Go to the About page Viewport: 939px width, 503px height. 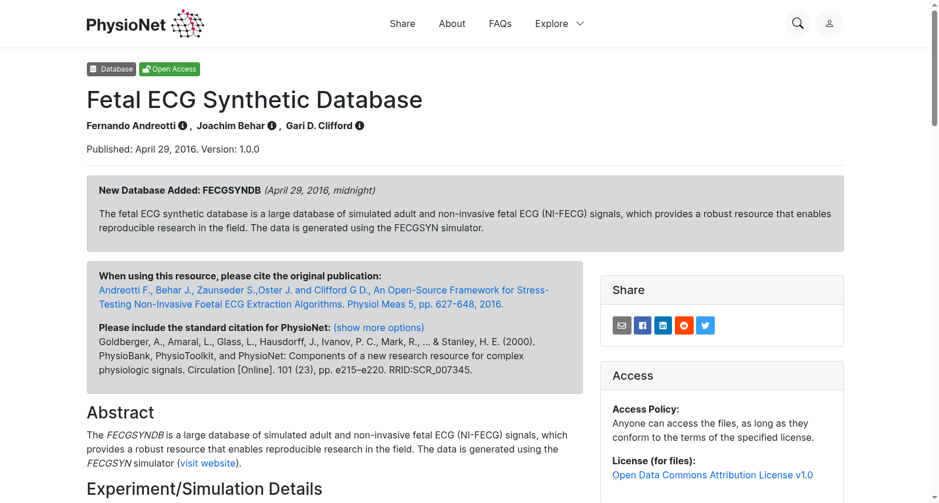[452, 23]
